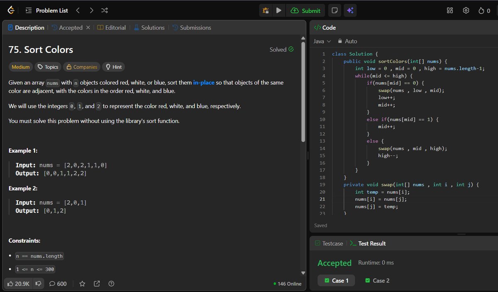Submit the solution
The image size is (498, 292).
pyautogui.click(x=305, y=10)
